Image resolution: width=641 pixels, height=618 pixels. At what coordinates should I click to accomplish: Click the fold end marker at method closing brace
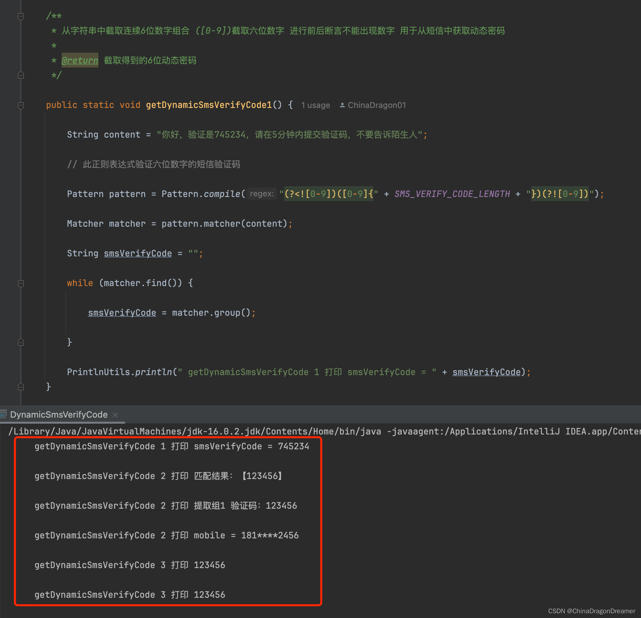(x=21, y=387)
